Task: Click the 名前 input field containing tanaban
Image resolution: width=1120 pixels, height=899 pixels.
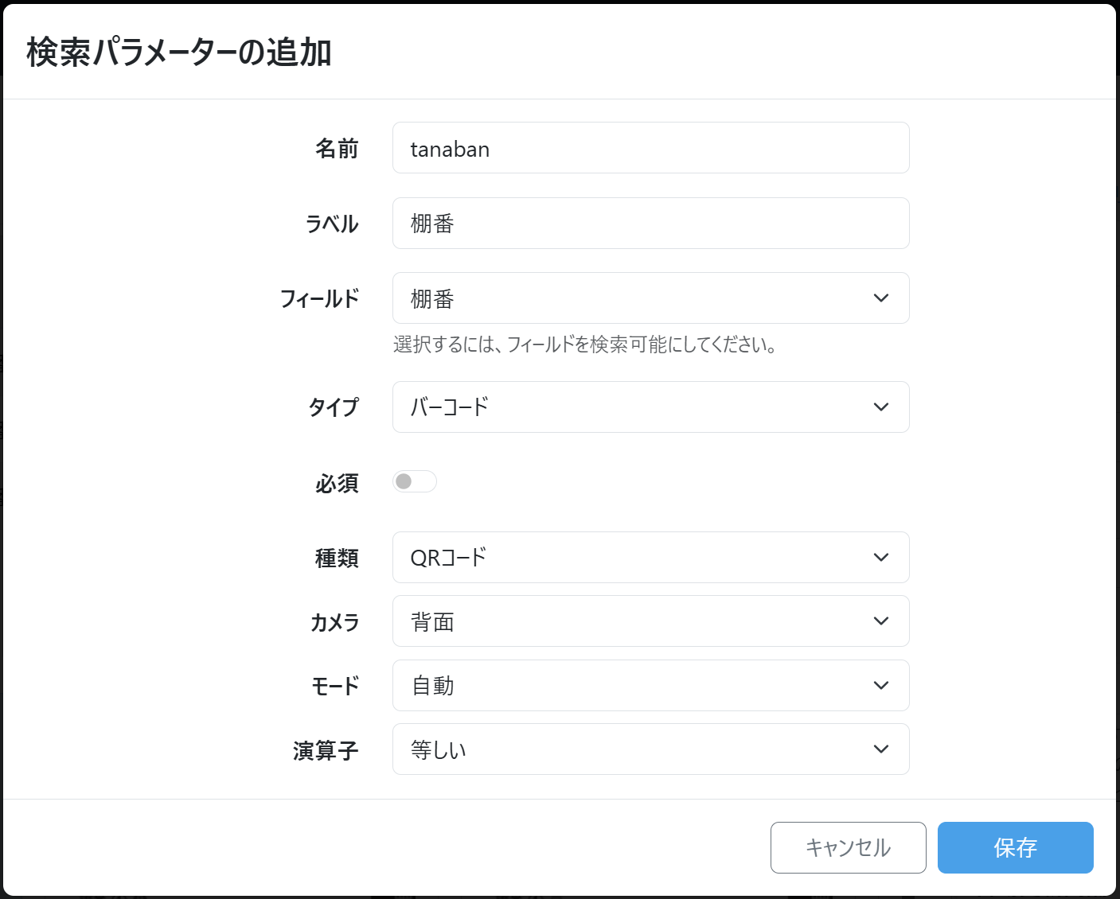Action: [x=650, y=148]
